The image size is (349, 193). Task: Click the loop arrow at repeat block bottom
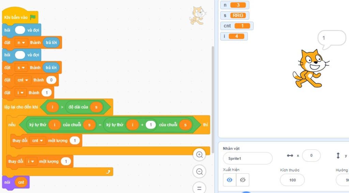coord(108,172)
